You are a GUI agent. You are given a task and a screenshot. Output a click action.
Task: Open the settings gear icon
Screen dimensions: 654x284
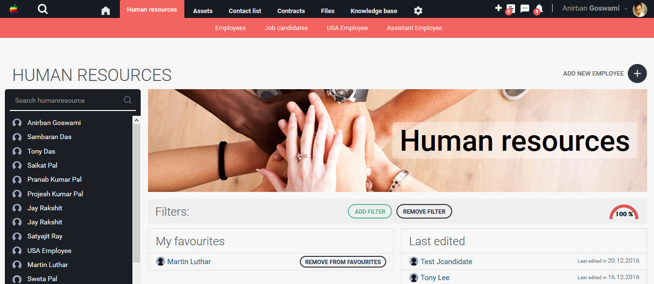pyautogui.click(x=418, y=11)
